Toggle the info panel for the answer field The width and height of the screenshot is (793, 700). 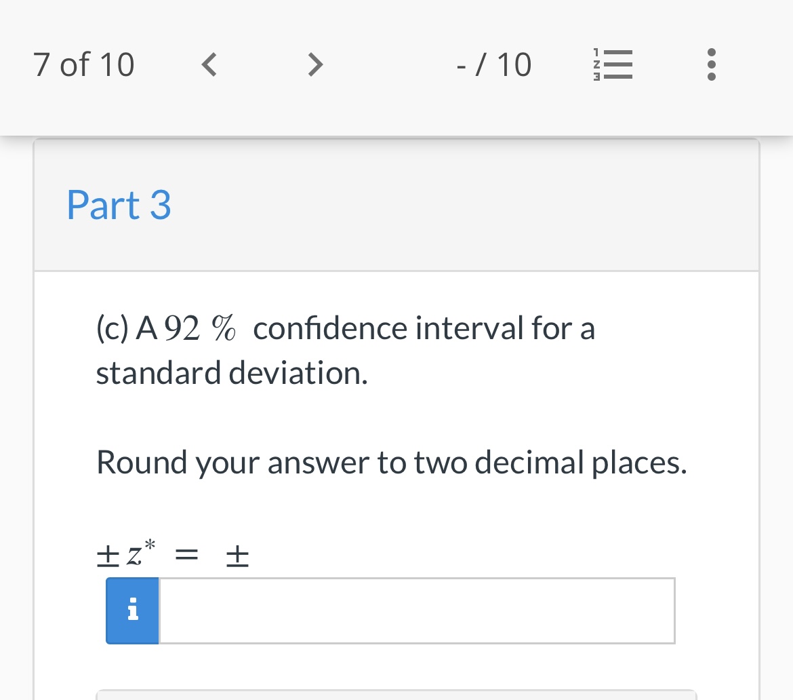[132, 610]
